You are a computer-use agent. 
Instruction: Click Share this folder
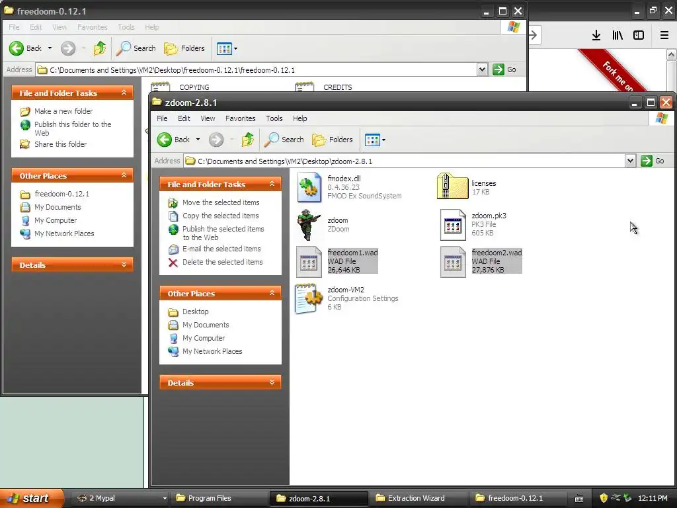(60, 144)
